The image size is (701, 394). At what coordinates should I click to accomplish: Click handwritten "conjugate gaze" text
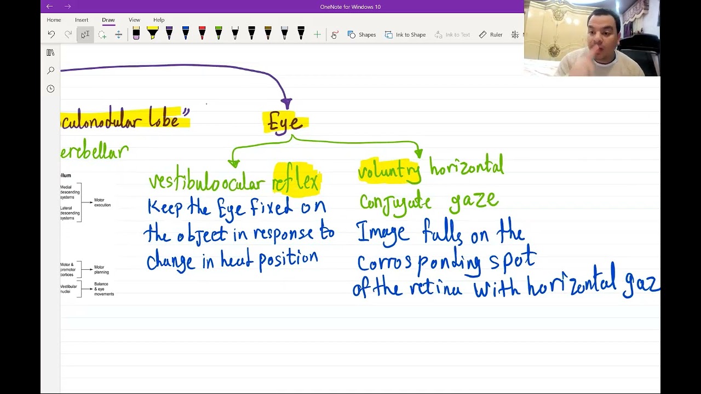point(429,202)
